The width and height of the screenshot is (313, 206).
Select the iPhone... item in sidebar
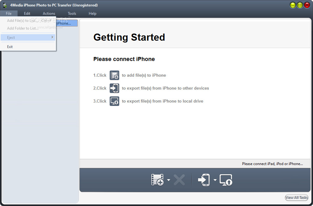pos(67,23)
